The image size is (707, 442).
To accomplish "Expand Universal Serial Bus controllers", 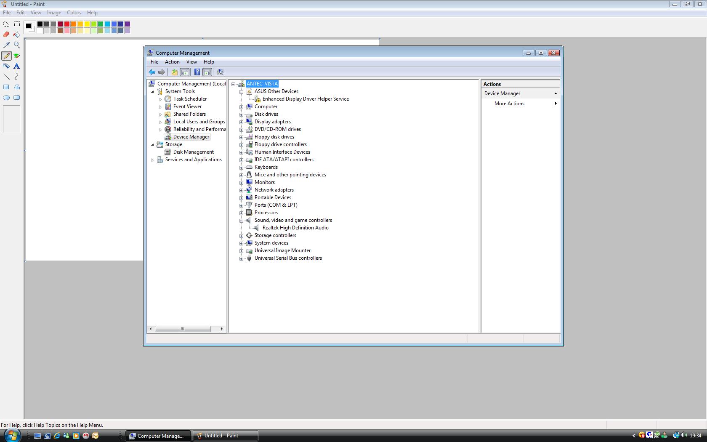I will [x=241, y=258].
